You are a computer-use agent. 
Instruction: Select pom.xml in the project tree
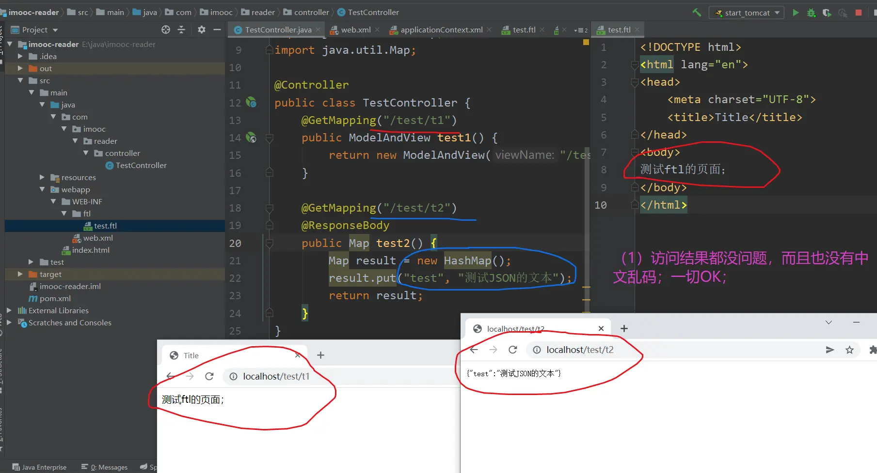(x=55, y=298)
